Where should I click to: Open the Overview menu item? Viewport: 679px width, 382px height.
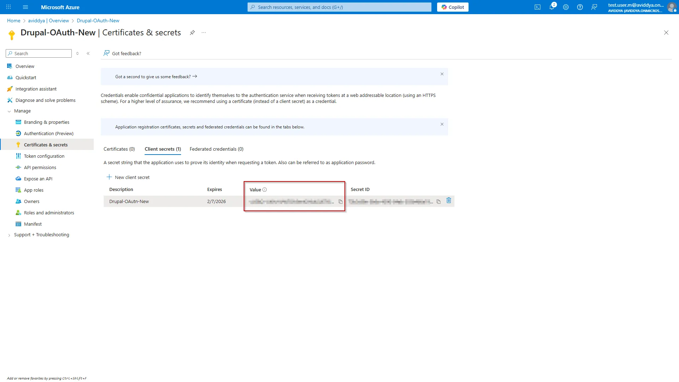click(25, 66)
